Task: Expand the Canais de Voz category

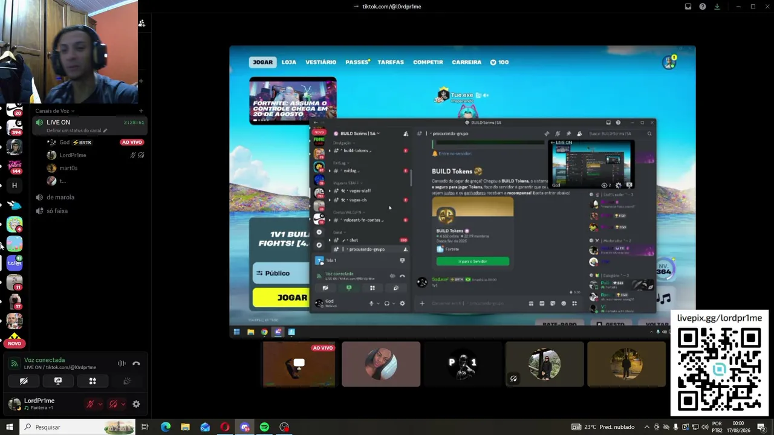Action: (x=55, y=111)
